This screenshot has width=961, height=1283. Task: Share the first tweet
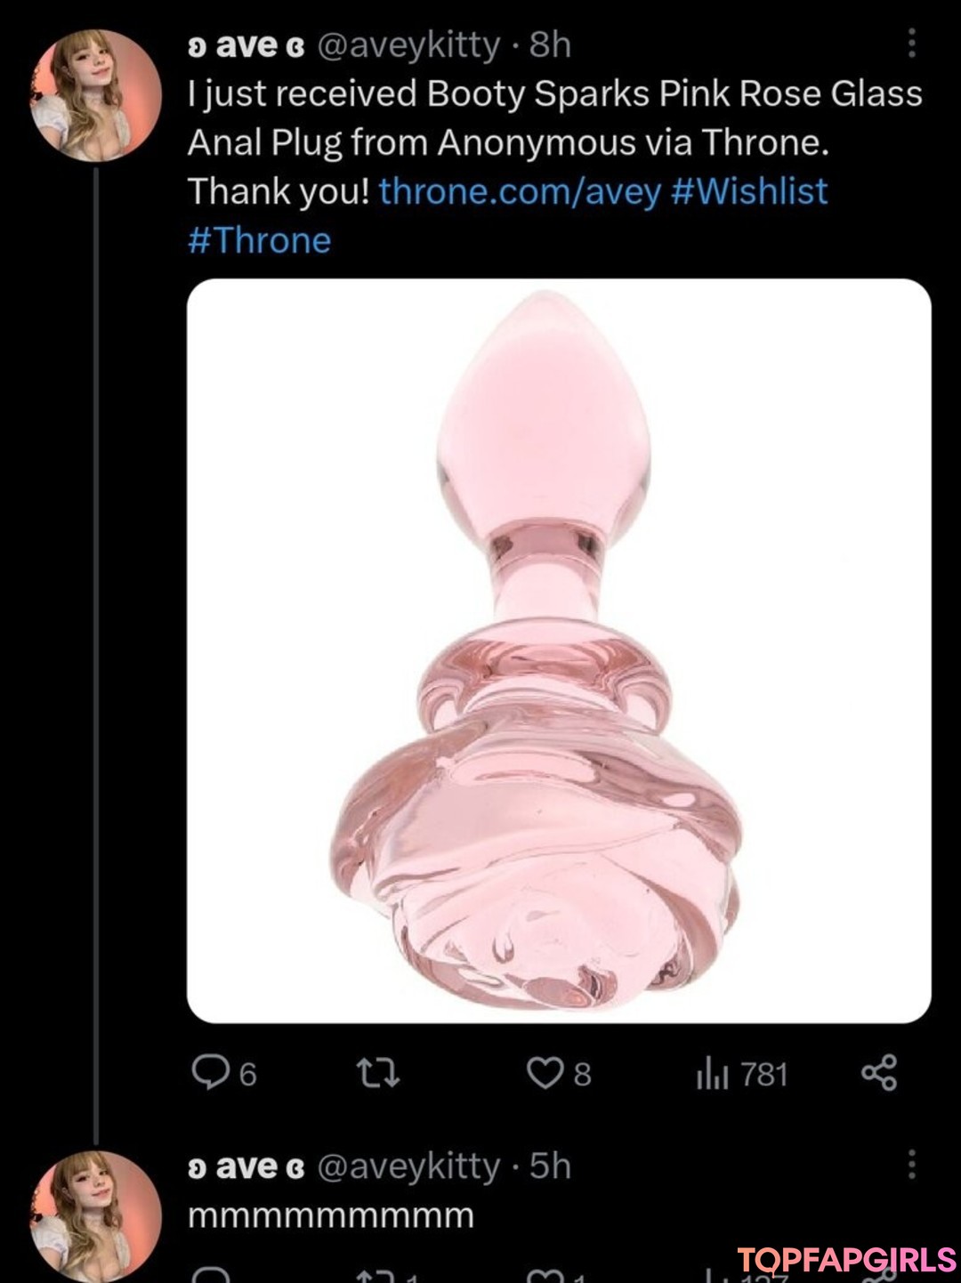879,1072
